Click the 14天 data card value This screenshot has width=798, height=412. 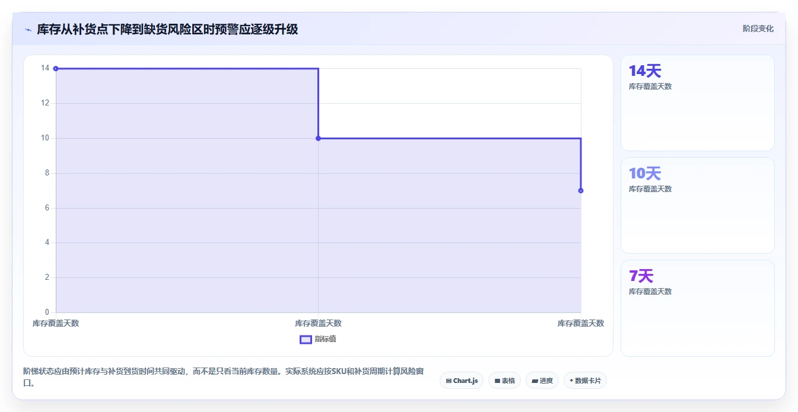(645, 71)
